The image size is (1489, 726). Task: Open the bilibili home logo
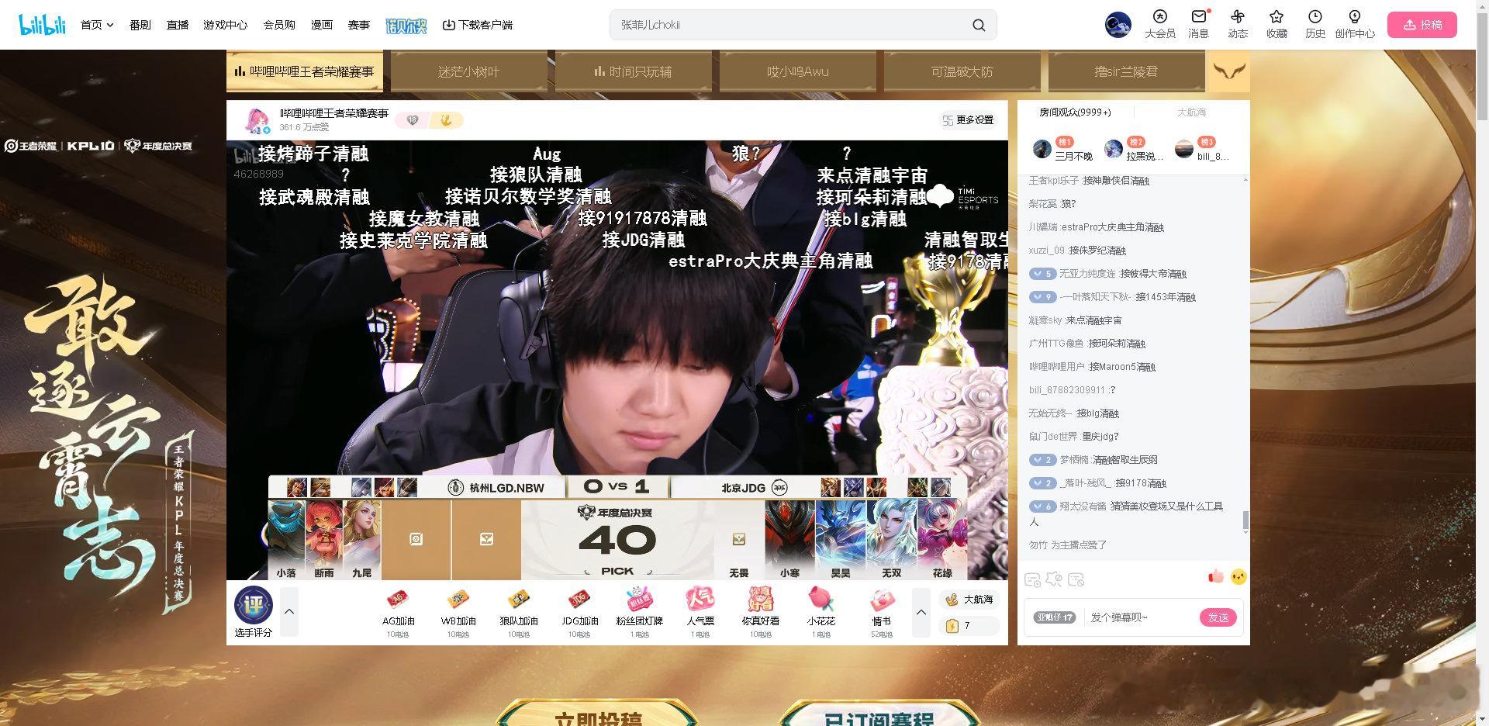(43, 24)
